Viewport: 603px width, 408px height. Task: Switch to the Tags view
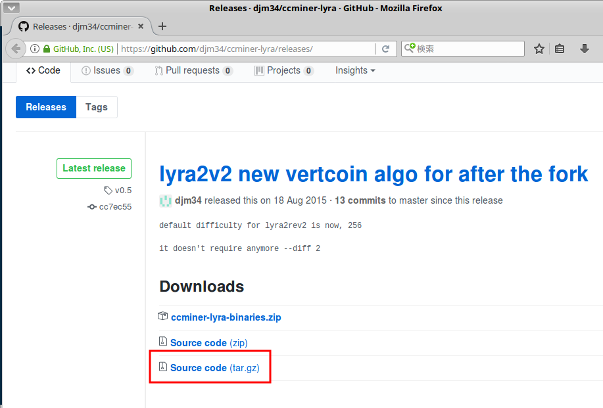coord(96,107)
